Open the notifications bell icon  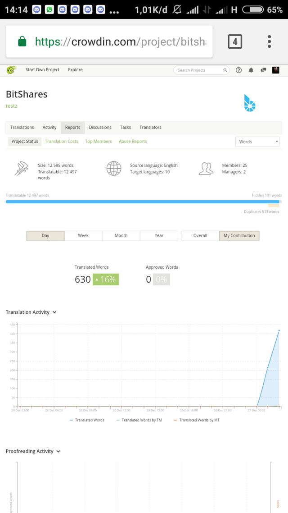point(251,70)
